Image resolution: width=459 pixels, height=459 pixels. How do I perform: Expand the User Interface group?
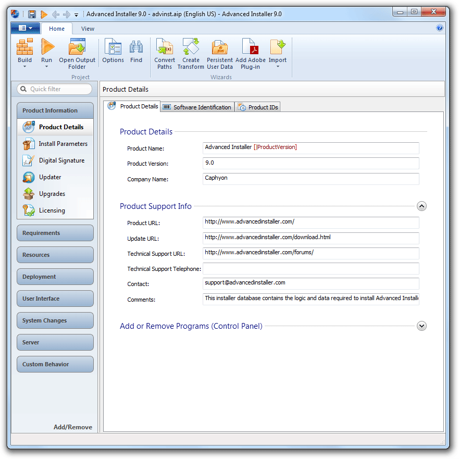click(x=55, y=299)
